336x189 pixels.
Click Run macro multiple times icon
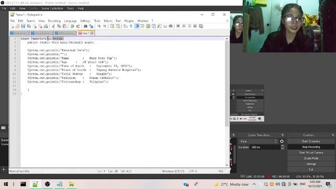(195, 26)
